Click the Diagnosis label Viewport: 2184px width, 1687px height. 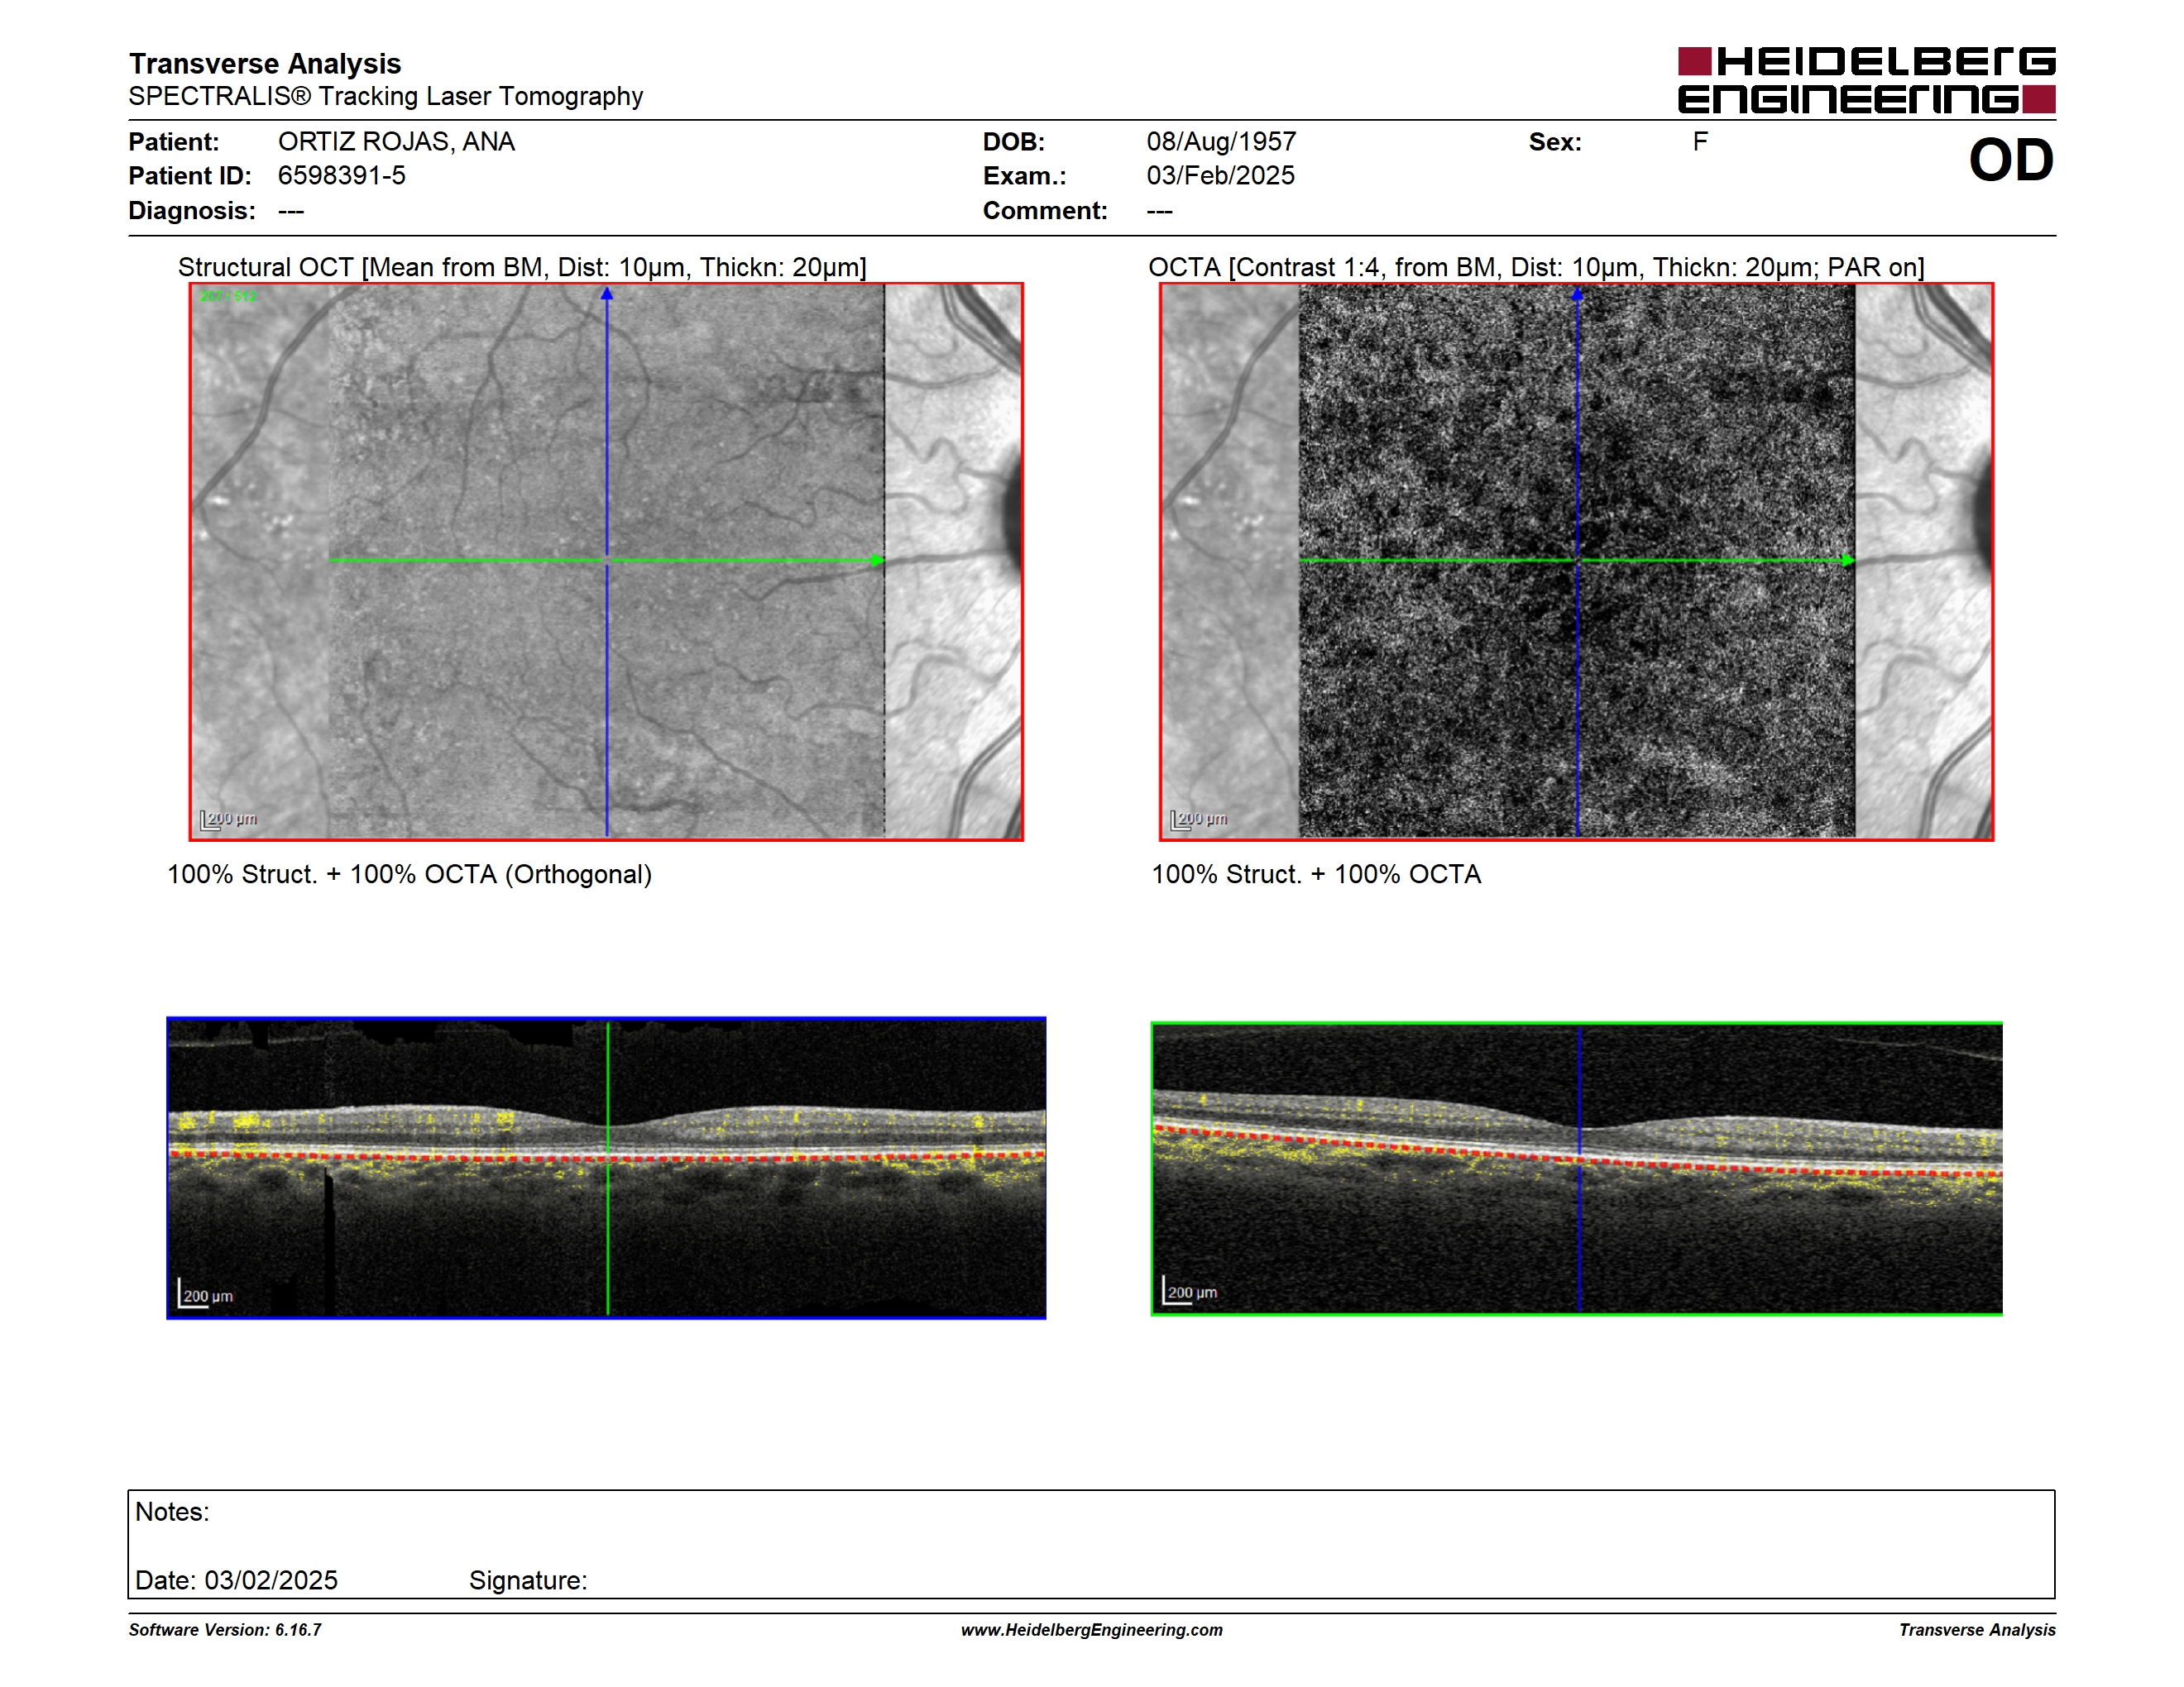point(192,211)
